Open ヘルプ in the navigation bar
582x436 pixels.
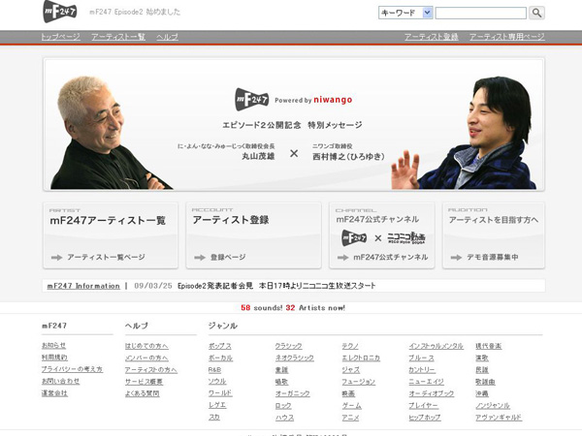click(167, 37)
